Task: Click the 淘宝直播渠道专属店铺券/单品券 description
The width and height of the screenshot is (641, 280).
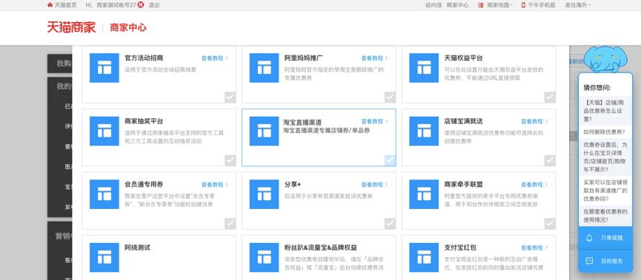Action: pos(327,131)
